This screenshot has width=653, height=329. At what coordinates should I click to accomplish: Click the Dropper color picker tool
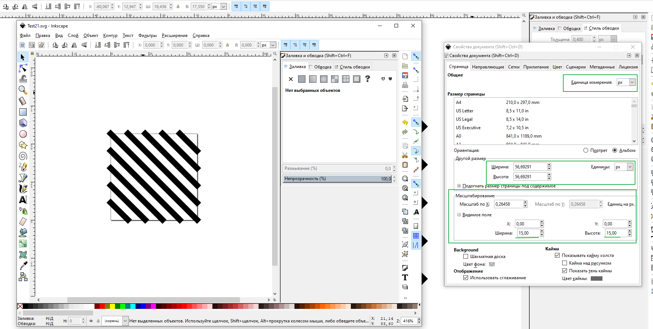[x=23, y=266]
